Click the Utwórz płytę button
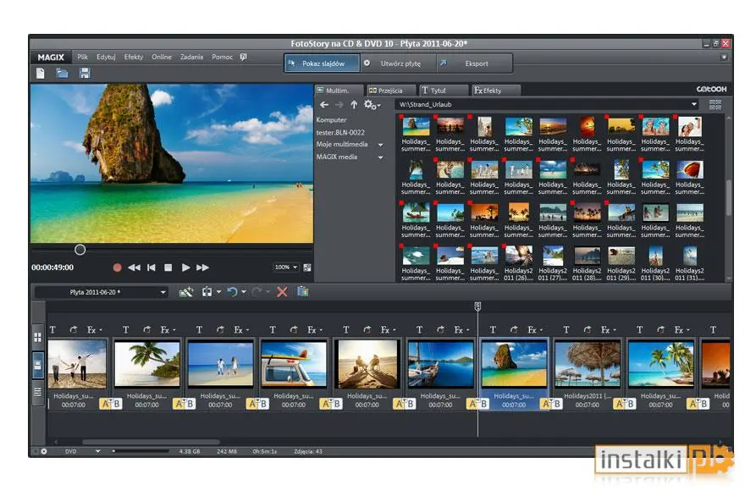This screenshot has width=745, height=491. click(x=398, y=63)
